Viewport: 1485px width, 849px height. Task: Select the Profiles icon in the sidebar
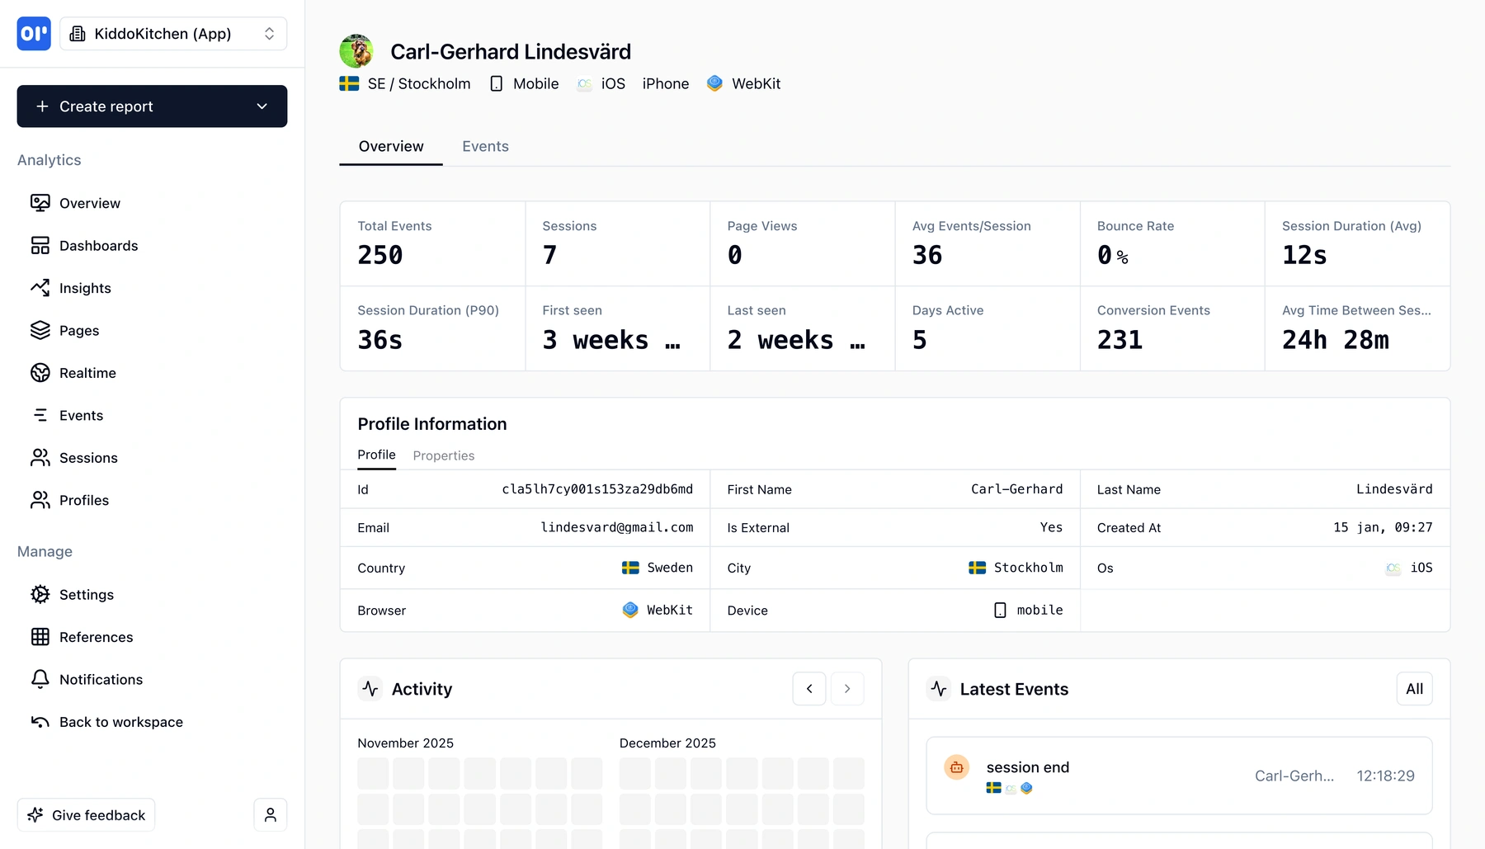coord(40,500)
